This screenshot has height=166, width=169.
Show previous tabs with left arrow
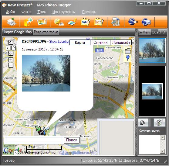(160, 32)
